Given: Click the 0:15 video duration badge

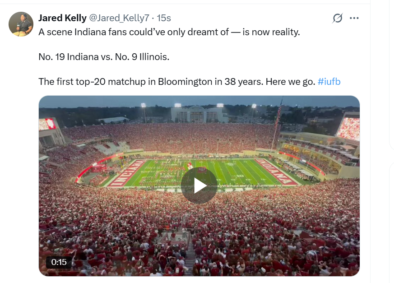Looking at the screenshot, I should (x=59, y=262).
